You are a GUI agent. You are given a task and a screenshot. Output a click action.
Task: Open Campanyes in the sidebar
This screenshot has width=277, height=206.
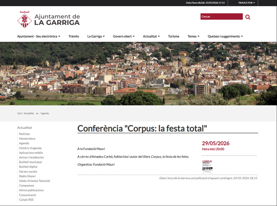pyautogui.click(x=27, y=185)
